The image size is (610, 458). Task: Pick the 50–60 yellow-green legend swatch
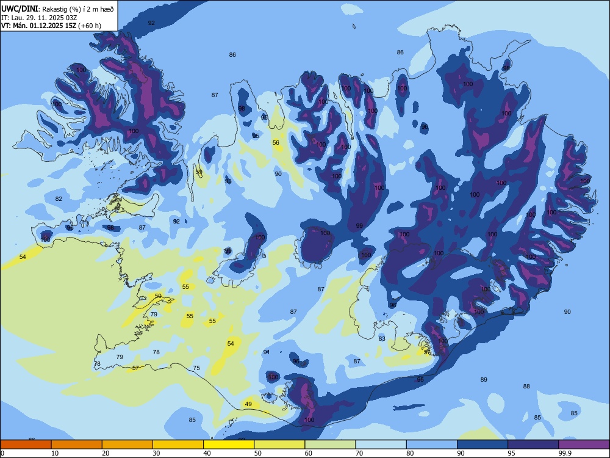279,445
